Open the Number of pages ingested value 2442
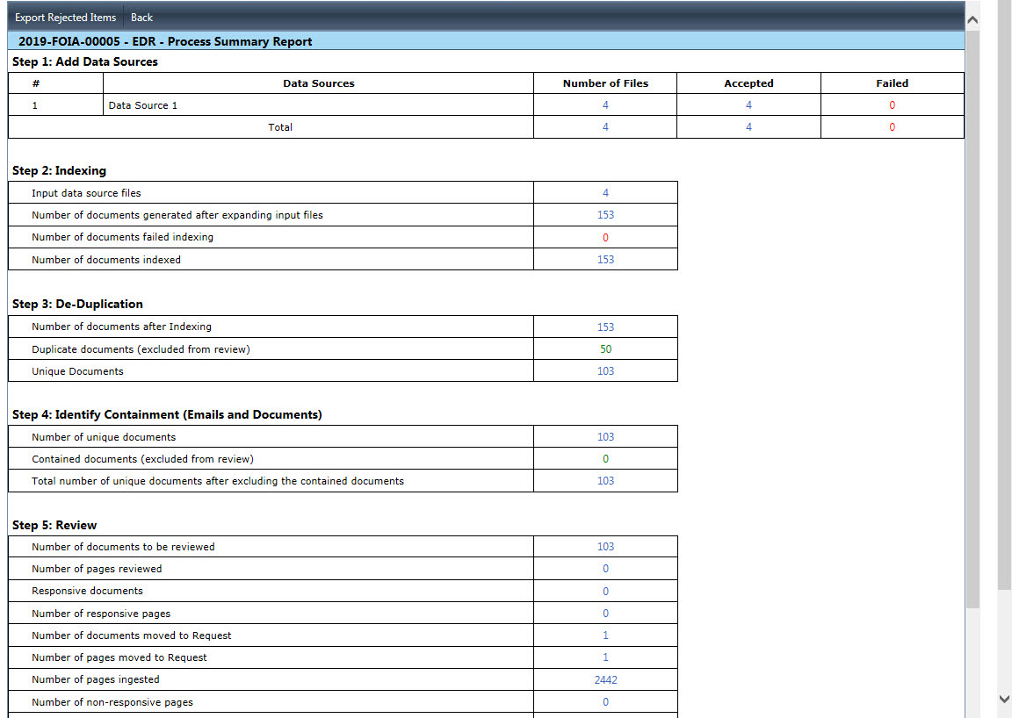1012x718 pixels. point(605,679)
